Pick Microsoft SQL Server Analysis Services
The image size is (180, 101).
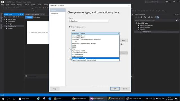coord(95,43)
